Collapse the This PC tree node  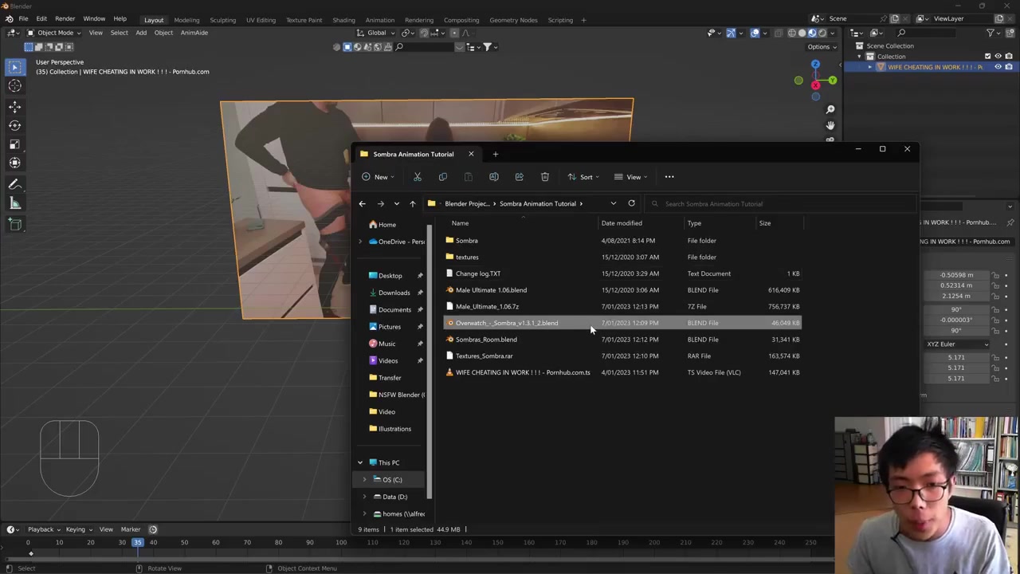359,462
